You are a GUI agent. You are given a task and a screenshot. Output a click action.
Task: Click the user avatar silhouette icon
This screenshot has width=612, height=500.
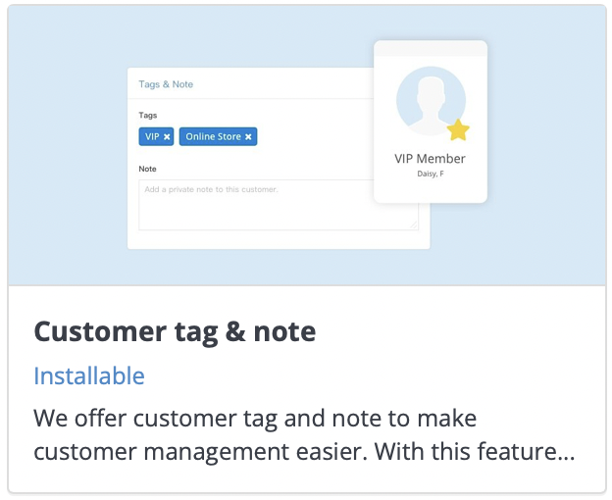(x=431, y=101)
